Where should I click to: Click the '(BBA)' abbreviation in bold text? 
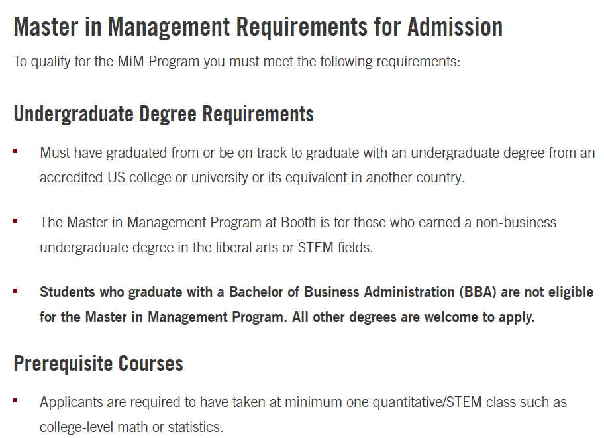pyautogui.click(x=478, y=292)
